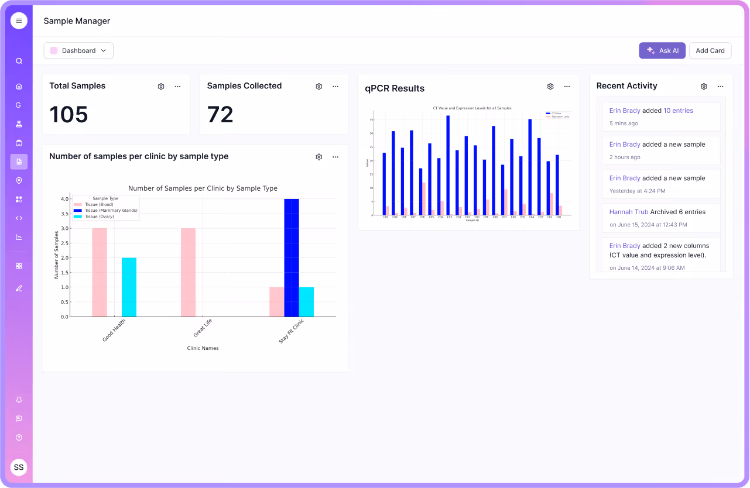Open settings for the Total Samples card
Image resolution: width=750 pixels, height=488 pixels.
161,86
